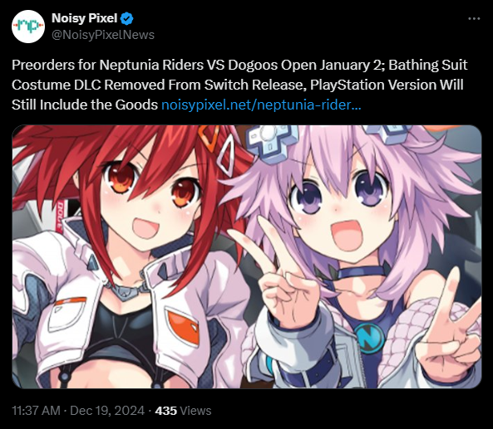Click the Noisy Pixel display name
This screenshot has height=429, width=493.
(x=84, y=18)
